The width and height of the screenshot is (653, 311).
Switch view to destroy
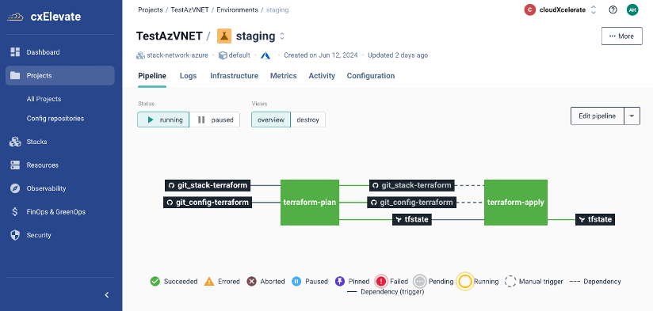[x=307, y=119]
